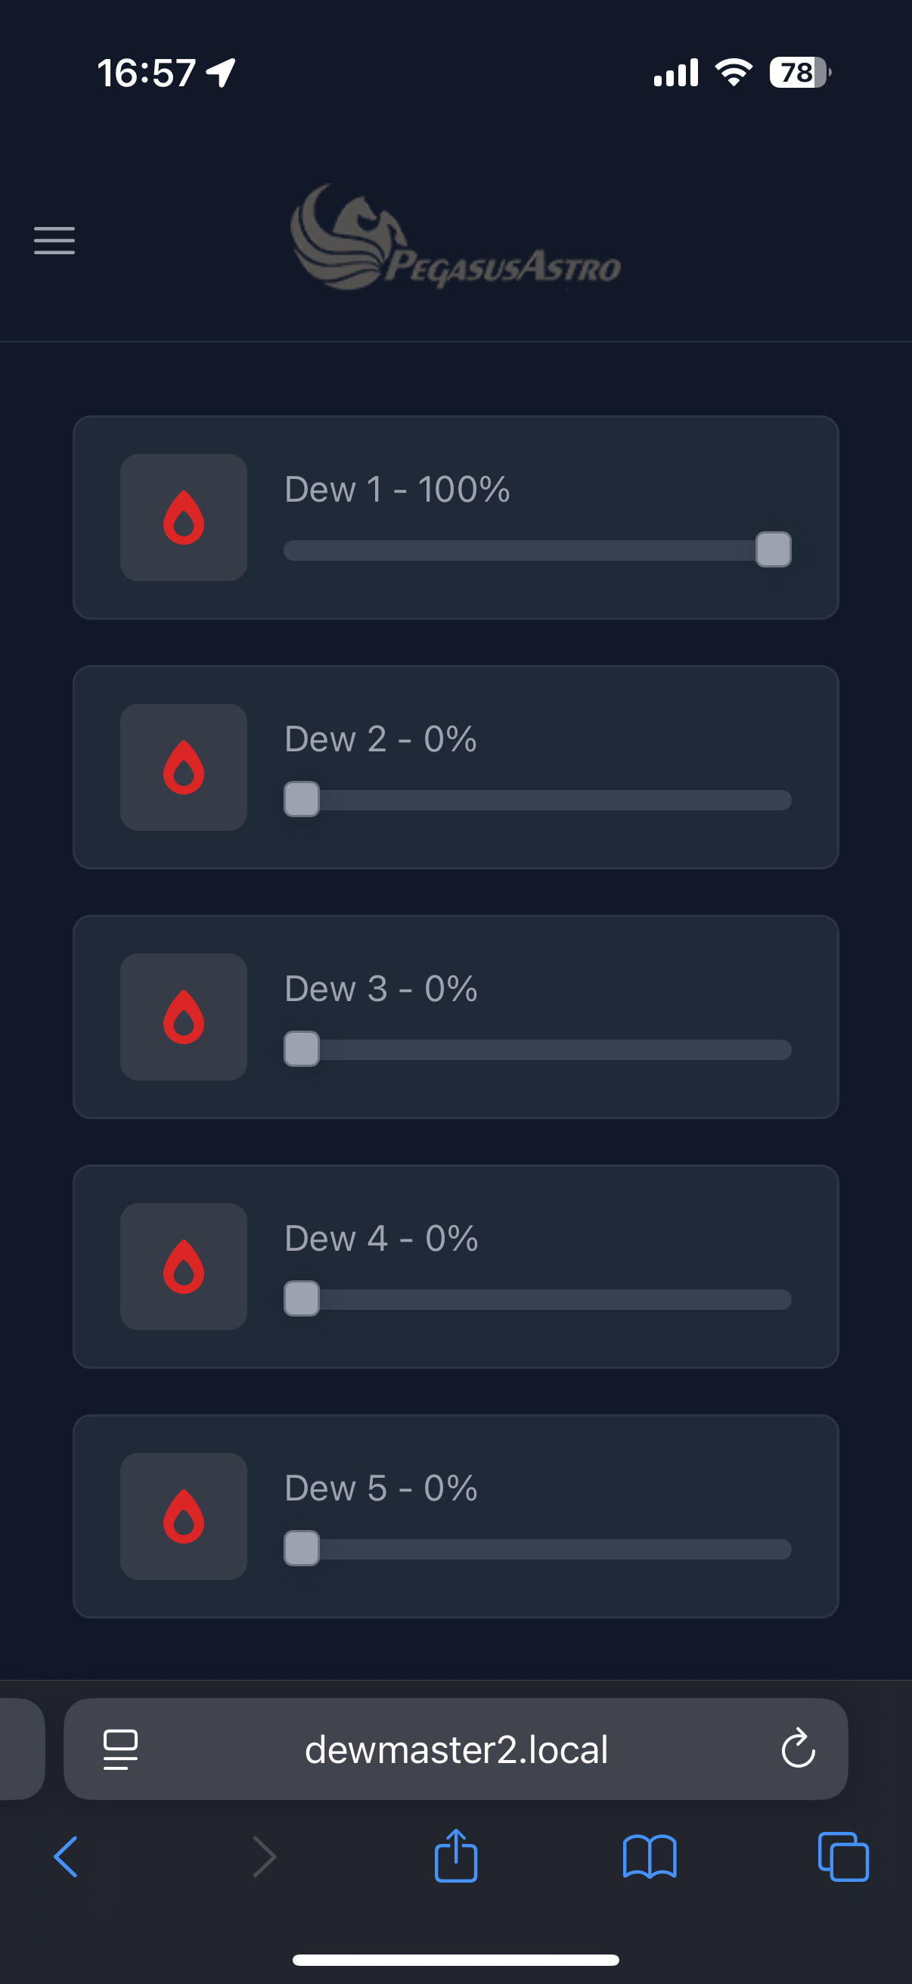Toggle the Dew 3 heater flame icon
Viewport: 912px width, 1984px height.
pos(183,1017)
